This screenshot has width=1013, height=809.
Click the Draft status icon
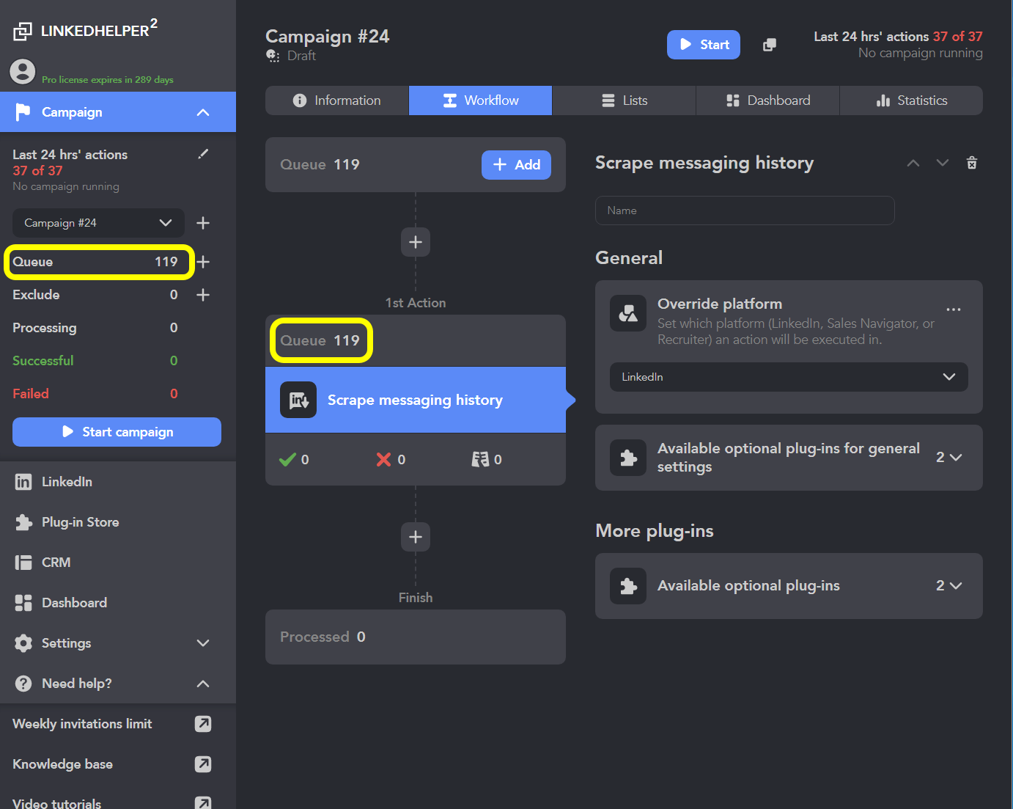click(x=273, y=56)
